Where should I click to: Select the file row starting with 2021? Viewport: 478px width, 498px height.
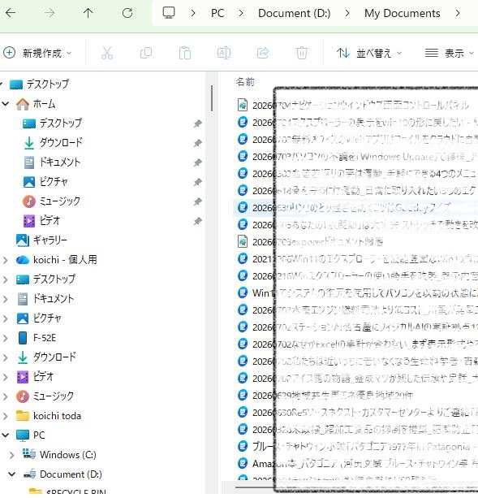357,259
